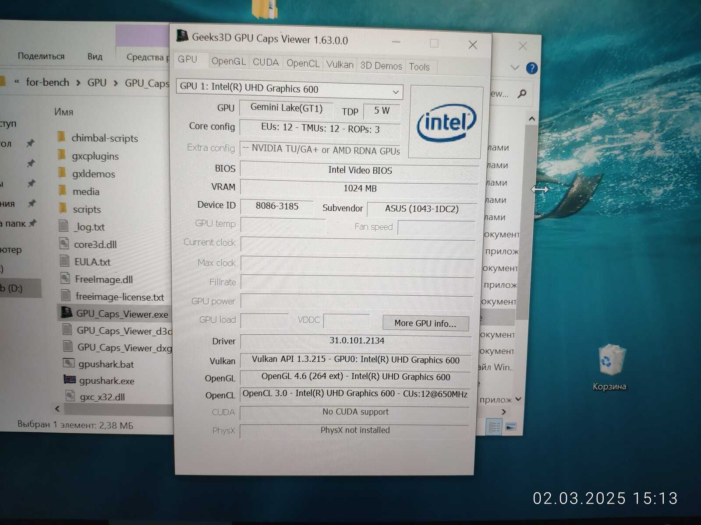This screenshot has width=701, height=525.
Task: Select the GPU_Caps_Viewer_dxg file icon
Action: (x=67, y=346)
